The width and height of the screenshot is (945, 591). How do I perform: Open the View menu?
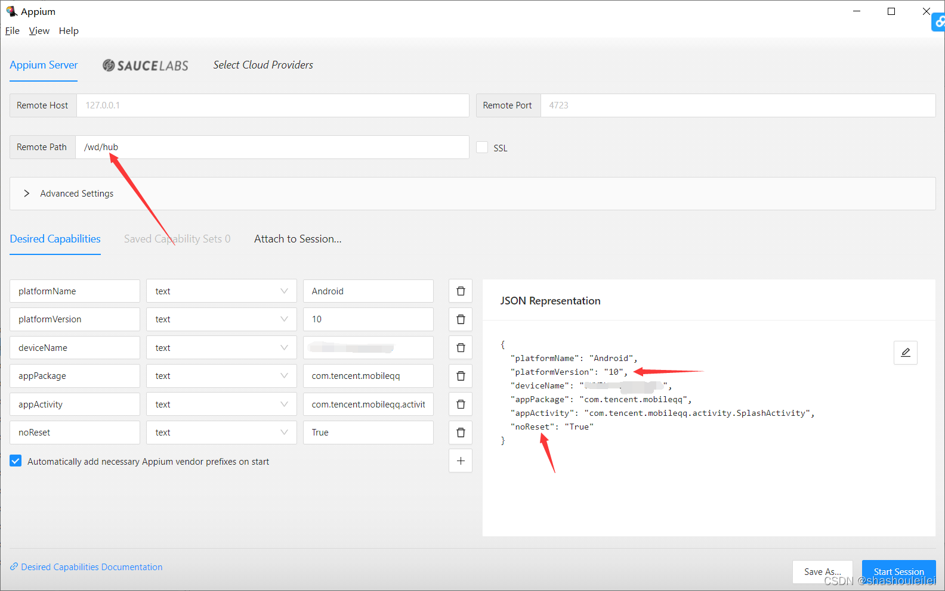tap(39, 31)
